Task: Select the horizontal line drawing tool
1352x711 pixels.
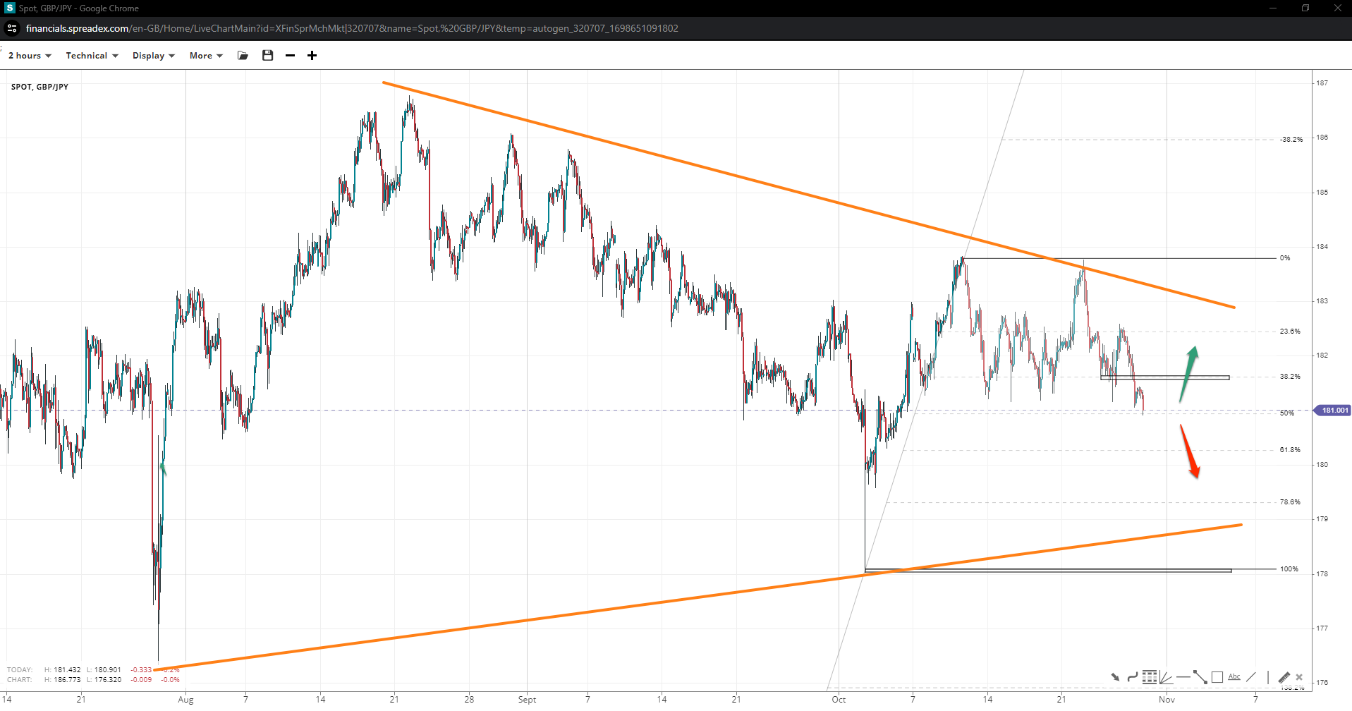Action: click(1183, 677)
